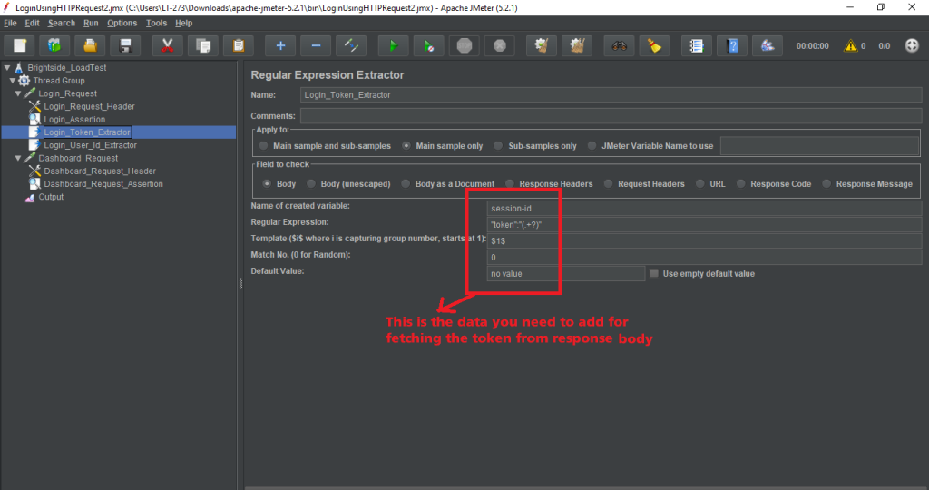Click the New test plan icon
Viewport: 929px width, 490px height.
20,45
